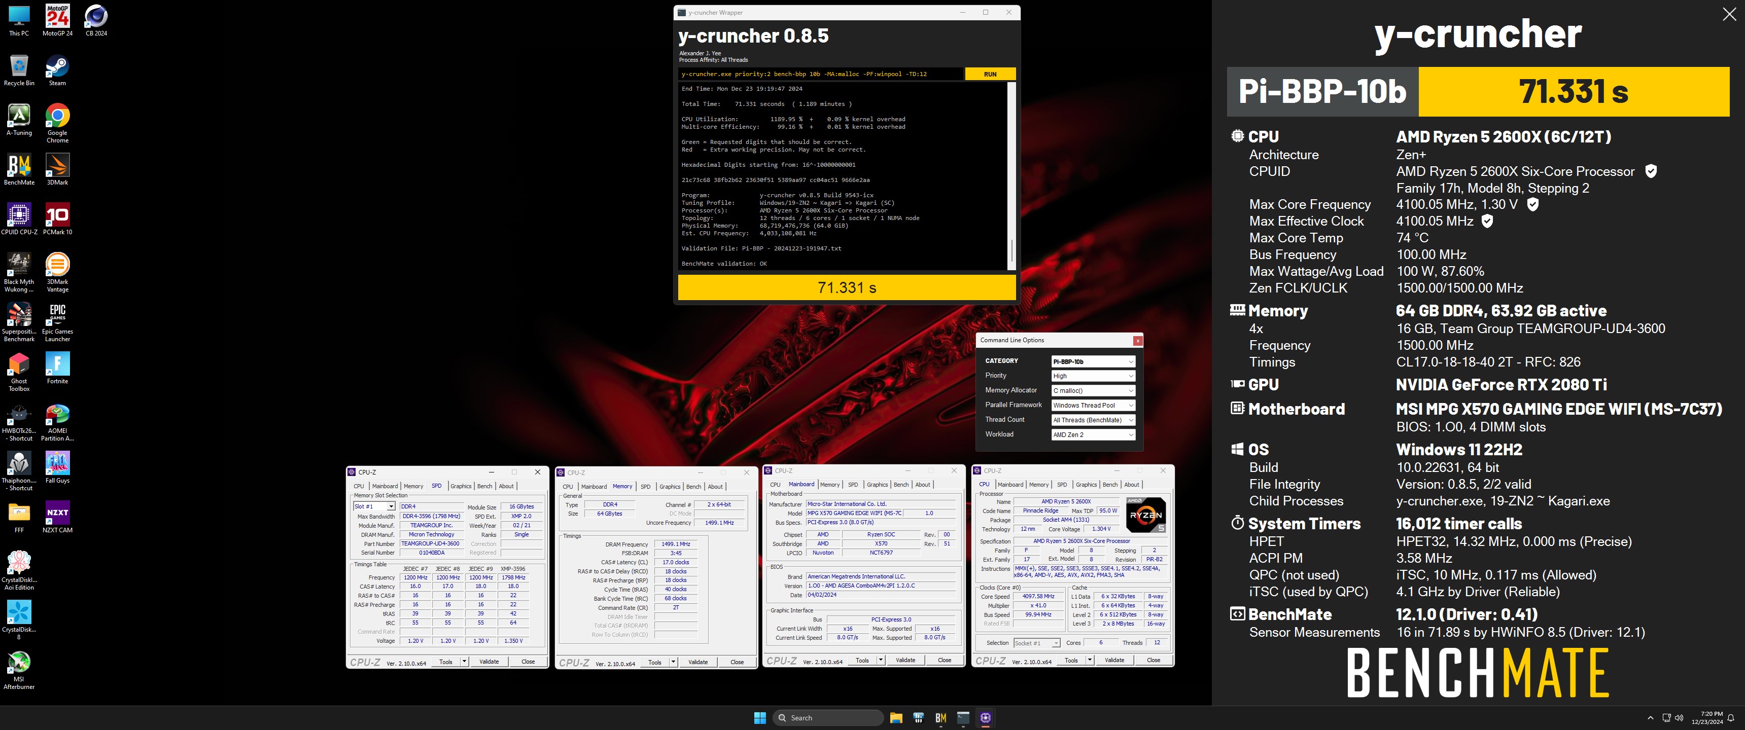Select the About tab in the CPU-Z CPU window
The image size is (1745, 730).
(1132, 485)
